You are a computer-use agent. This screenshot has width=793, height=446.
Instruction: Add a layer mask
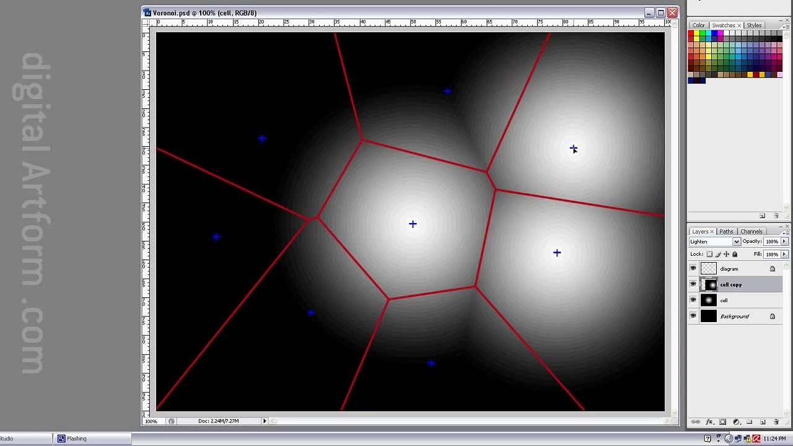click(x=722, y=422)
